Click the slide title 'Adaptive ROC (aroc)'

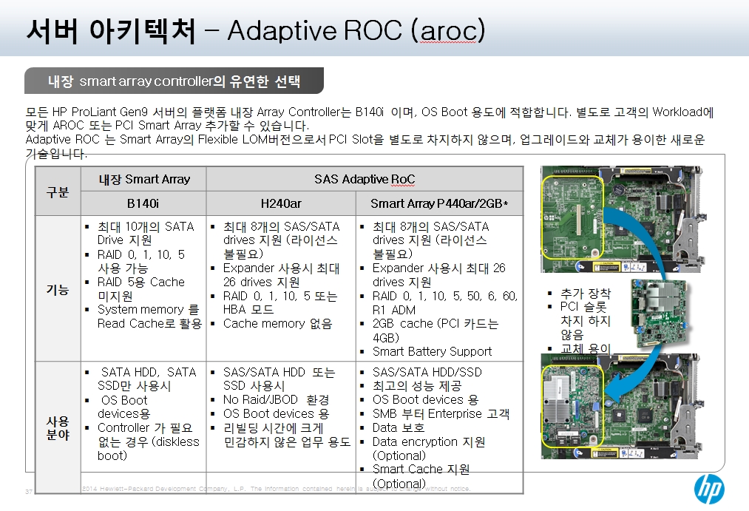pos(356,30)
